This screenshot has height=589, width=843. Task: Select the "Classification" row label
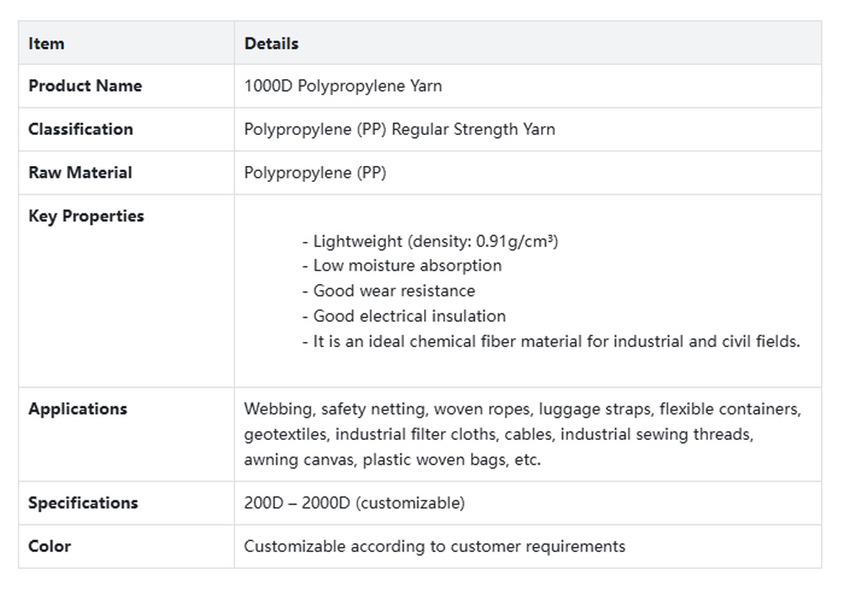pyautogui.click(x=81, y=129)
